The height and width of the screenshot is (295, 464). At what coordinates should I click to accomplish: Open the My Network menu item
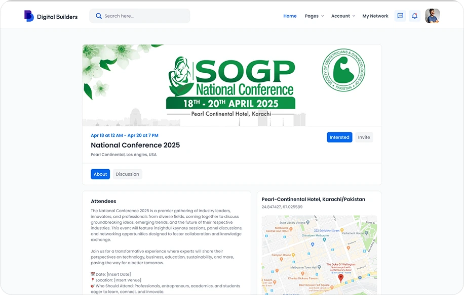click(375, 16)
